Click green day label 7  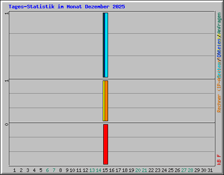click(54, 170)
